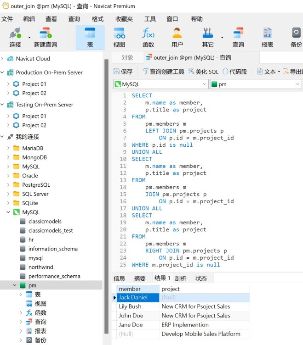
Task: Open the 查看 menu
Action: pyautogui.click(x=51, y=19)
